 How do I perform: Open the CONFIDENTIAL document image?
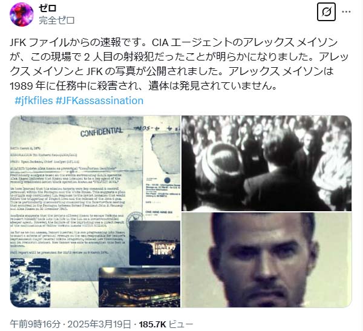click(x=95, y=211)
